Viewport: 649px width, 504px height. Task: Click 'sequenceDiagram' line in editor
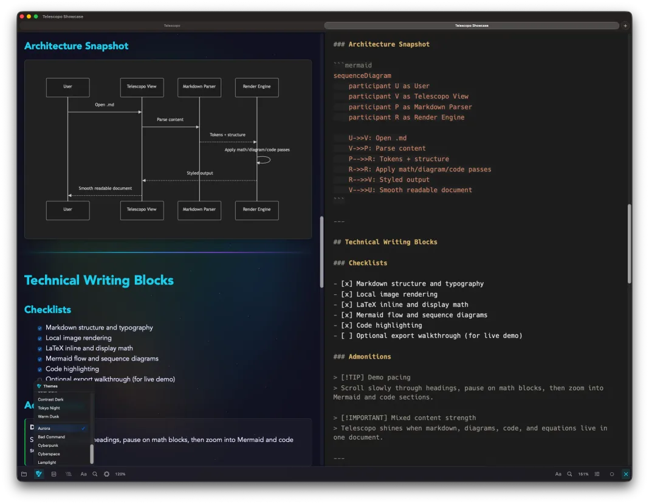click(x=362, y=76)
